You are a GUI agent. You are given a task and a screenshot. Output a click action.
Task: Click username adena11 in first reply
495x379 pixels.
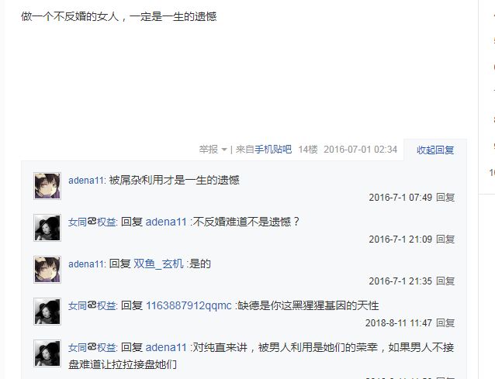point(86,181)
